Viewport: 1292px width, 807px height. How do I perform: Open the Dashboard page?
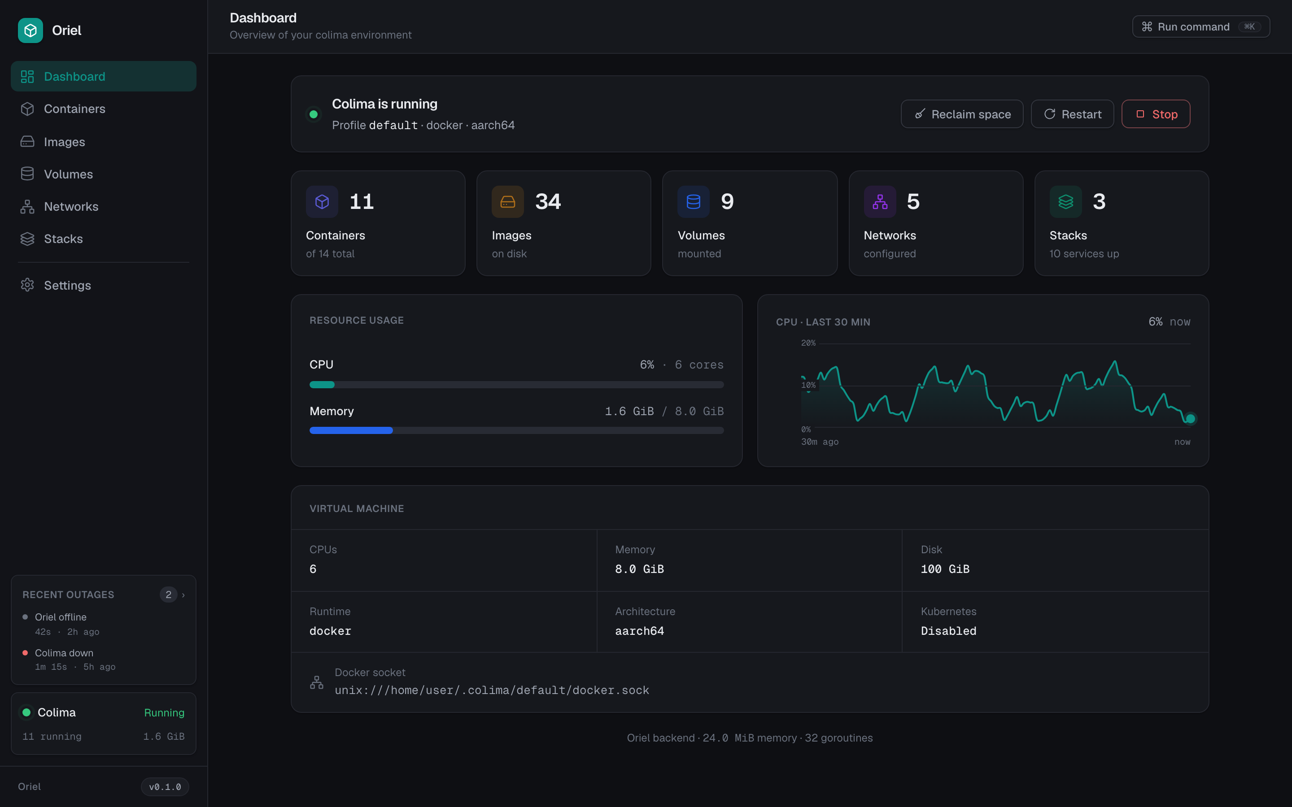click(x=104, y=76)
